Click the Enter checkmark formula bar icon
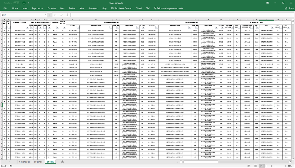Screen dimensions: 295x168 (61, 15)
